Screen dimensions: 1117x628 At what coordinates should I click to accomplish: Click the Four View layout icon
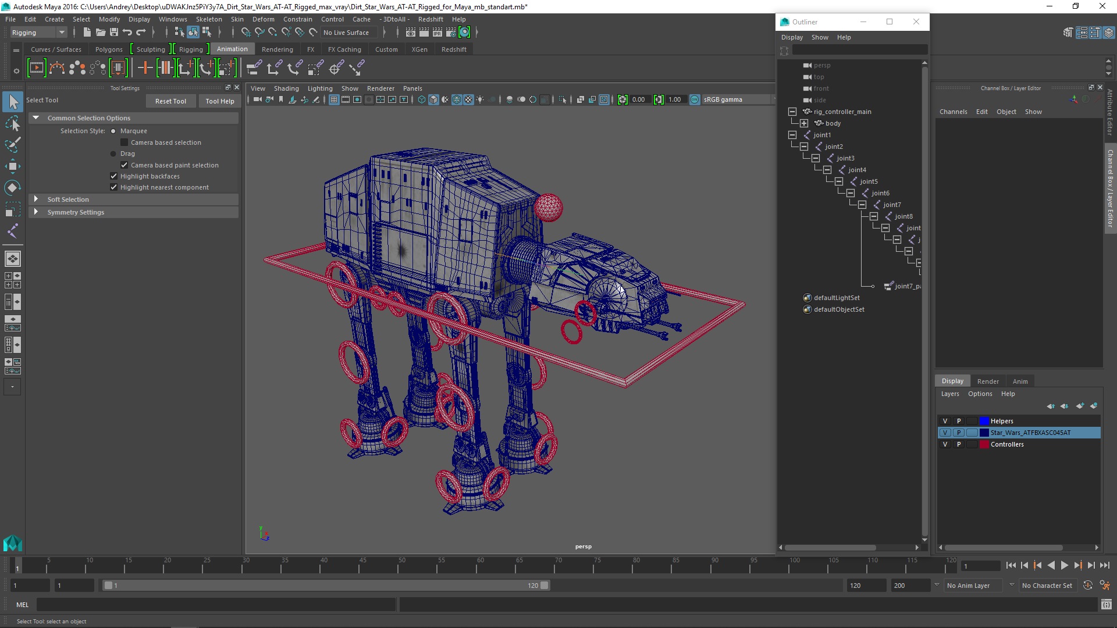(x=13, y=280)
